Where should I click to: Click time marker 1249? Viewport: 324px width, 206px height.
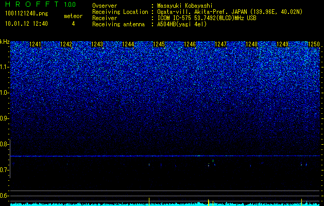click(282, 44)
